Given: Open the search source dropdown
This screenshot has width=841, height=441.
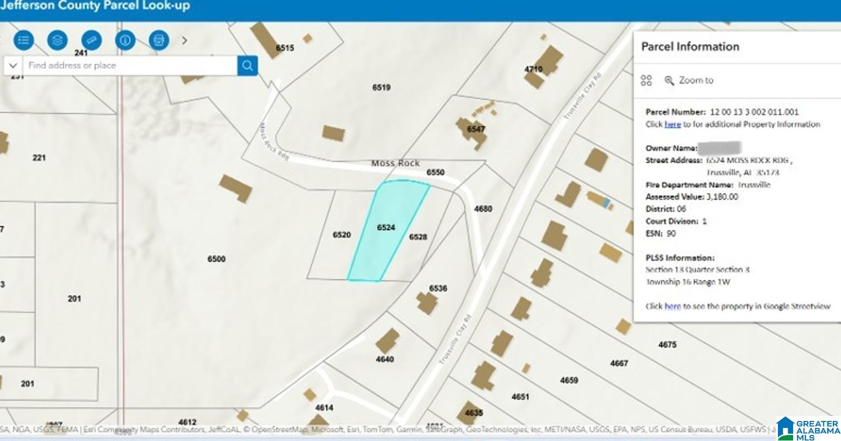Looking at the screenshot, I should coord(13,66).
